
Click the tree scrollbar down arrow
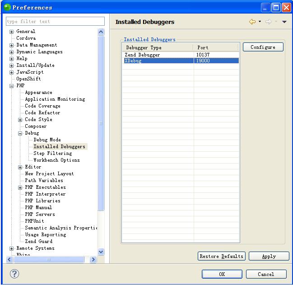pos(101,252)
